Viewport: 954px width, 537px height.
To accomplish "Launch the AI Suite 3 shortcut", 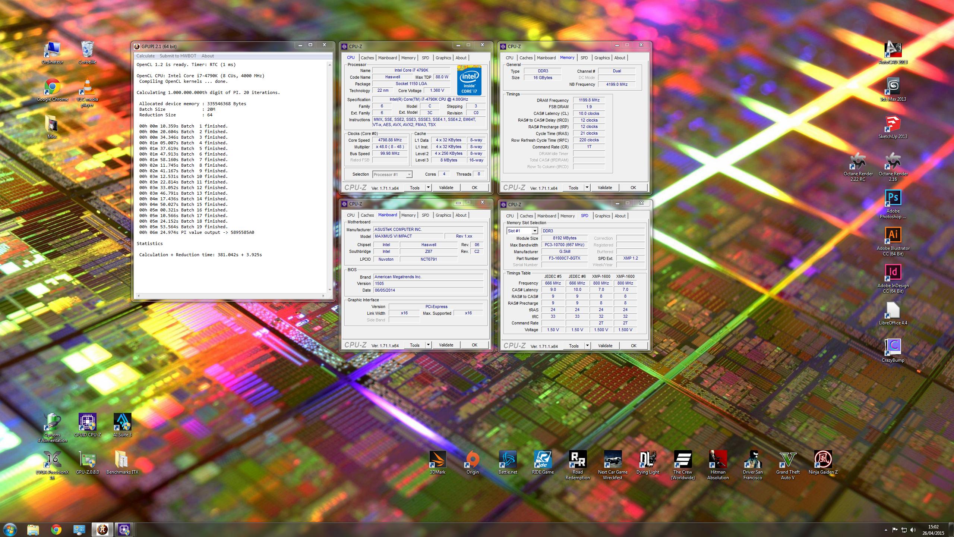I will (x=122, y=425).
